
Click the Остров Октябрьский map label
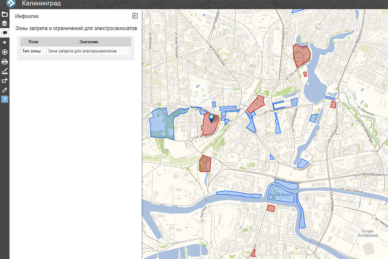367,233
